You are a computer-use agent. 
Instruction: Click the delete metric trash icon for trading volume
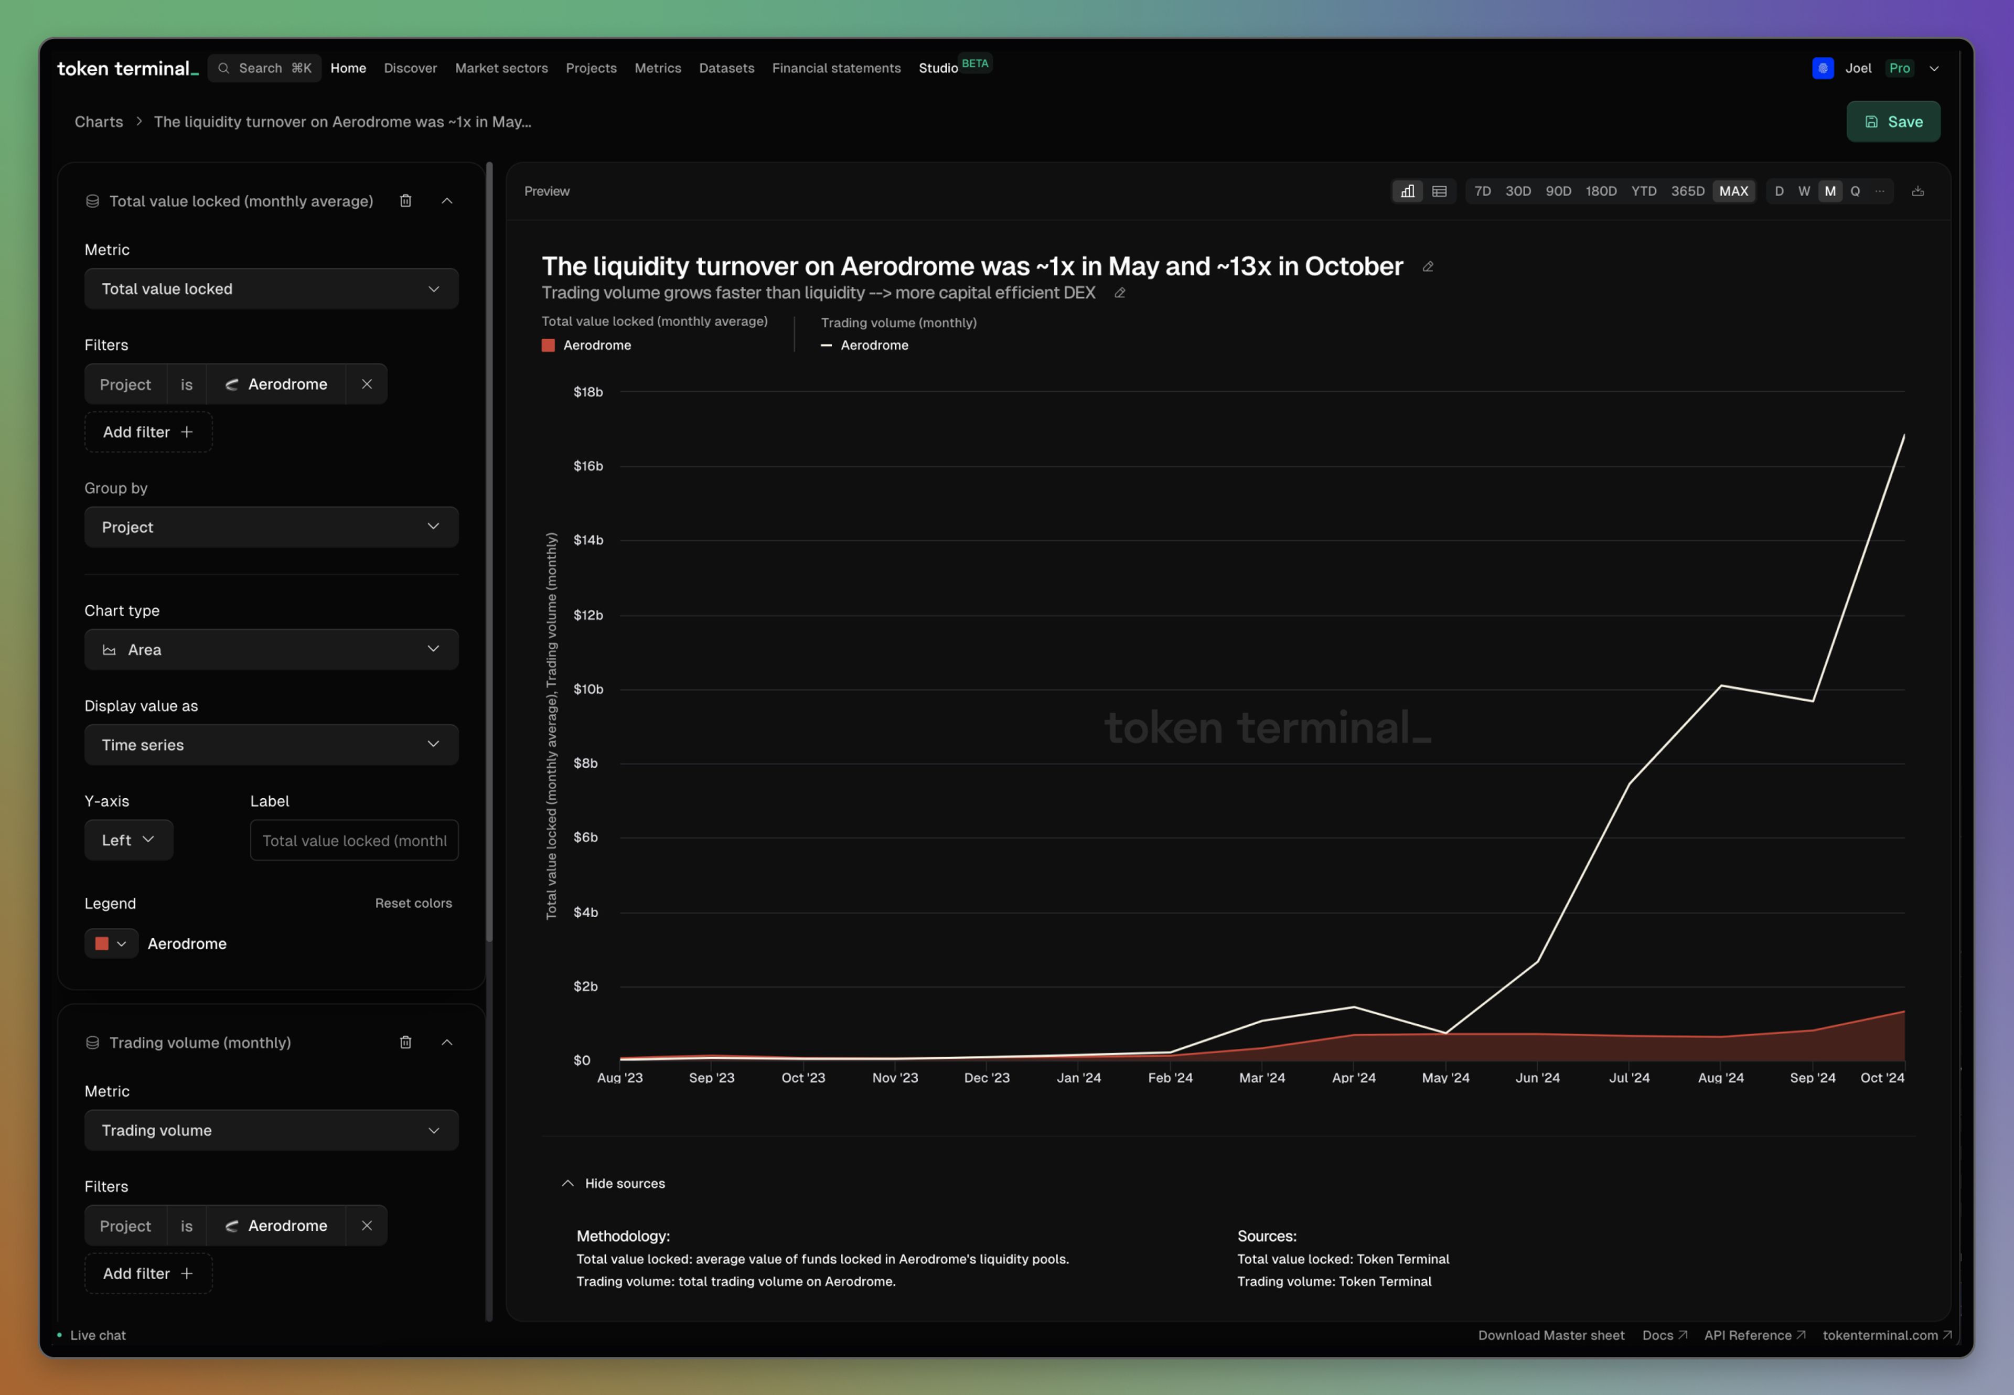point(404,1042)
